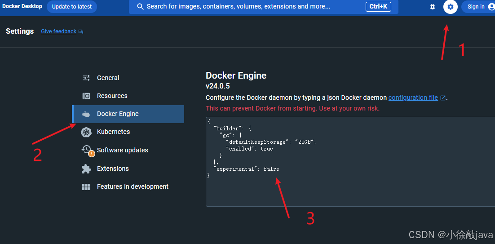This screenshot has height=244, width=495.
Task: Open the Resources settings tab
Action: pyautogui.click(x=128, y=96)
